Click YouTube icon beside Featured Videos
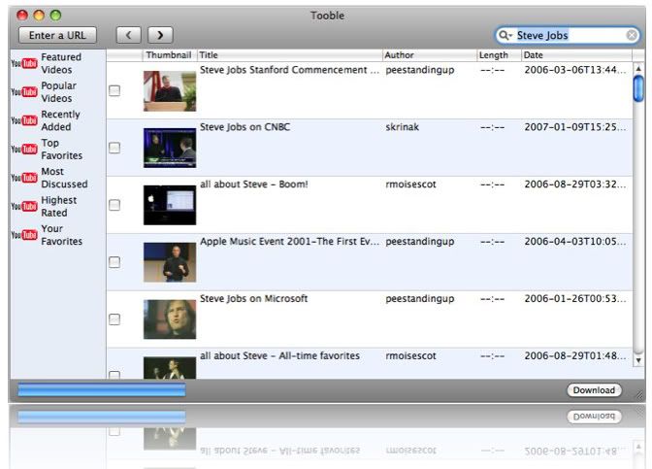This screenshot has height=469, width=652. tap(24, 63)
